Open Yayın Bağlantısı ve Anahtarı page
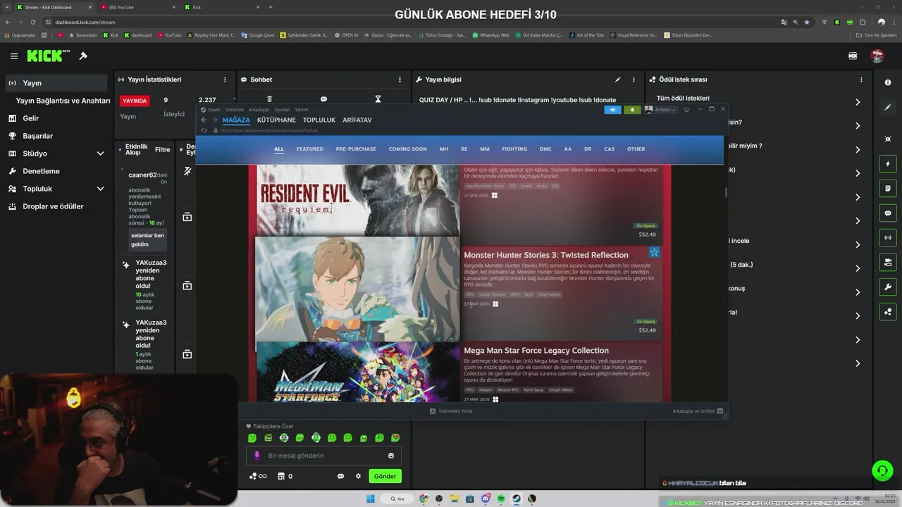This screenshot has height=507, width=902. tap(63, 101)
